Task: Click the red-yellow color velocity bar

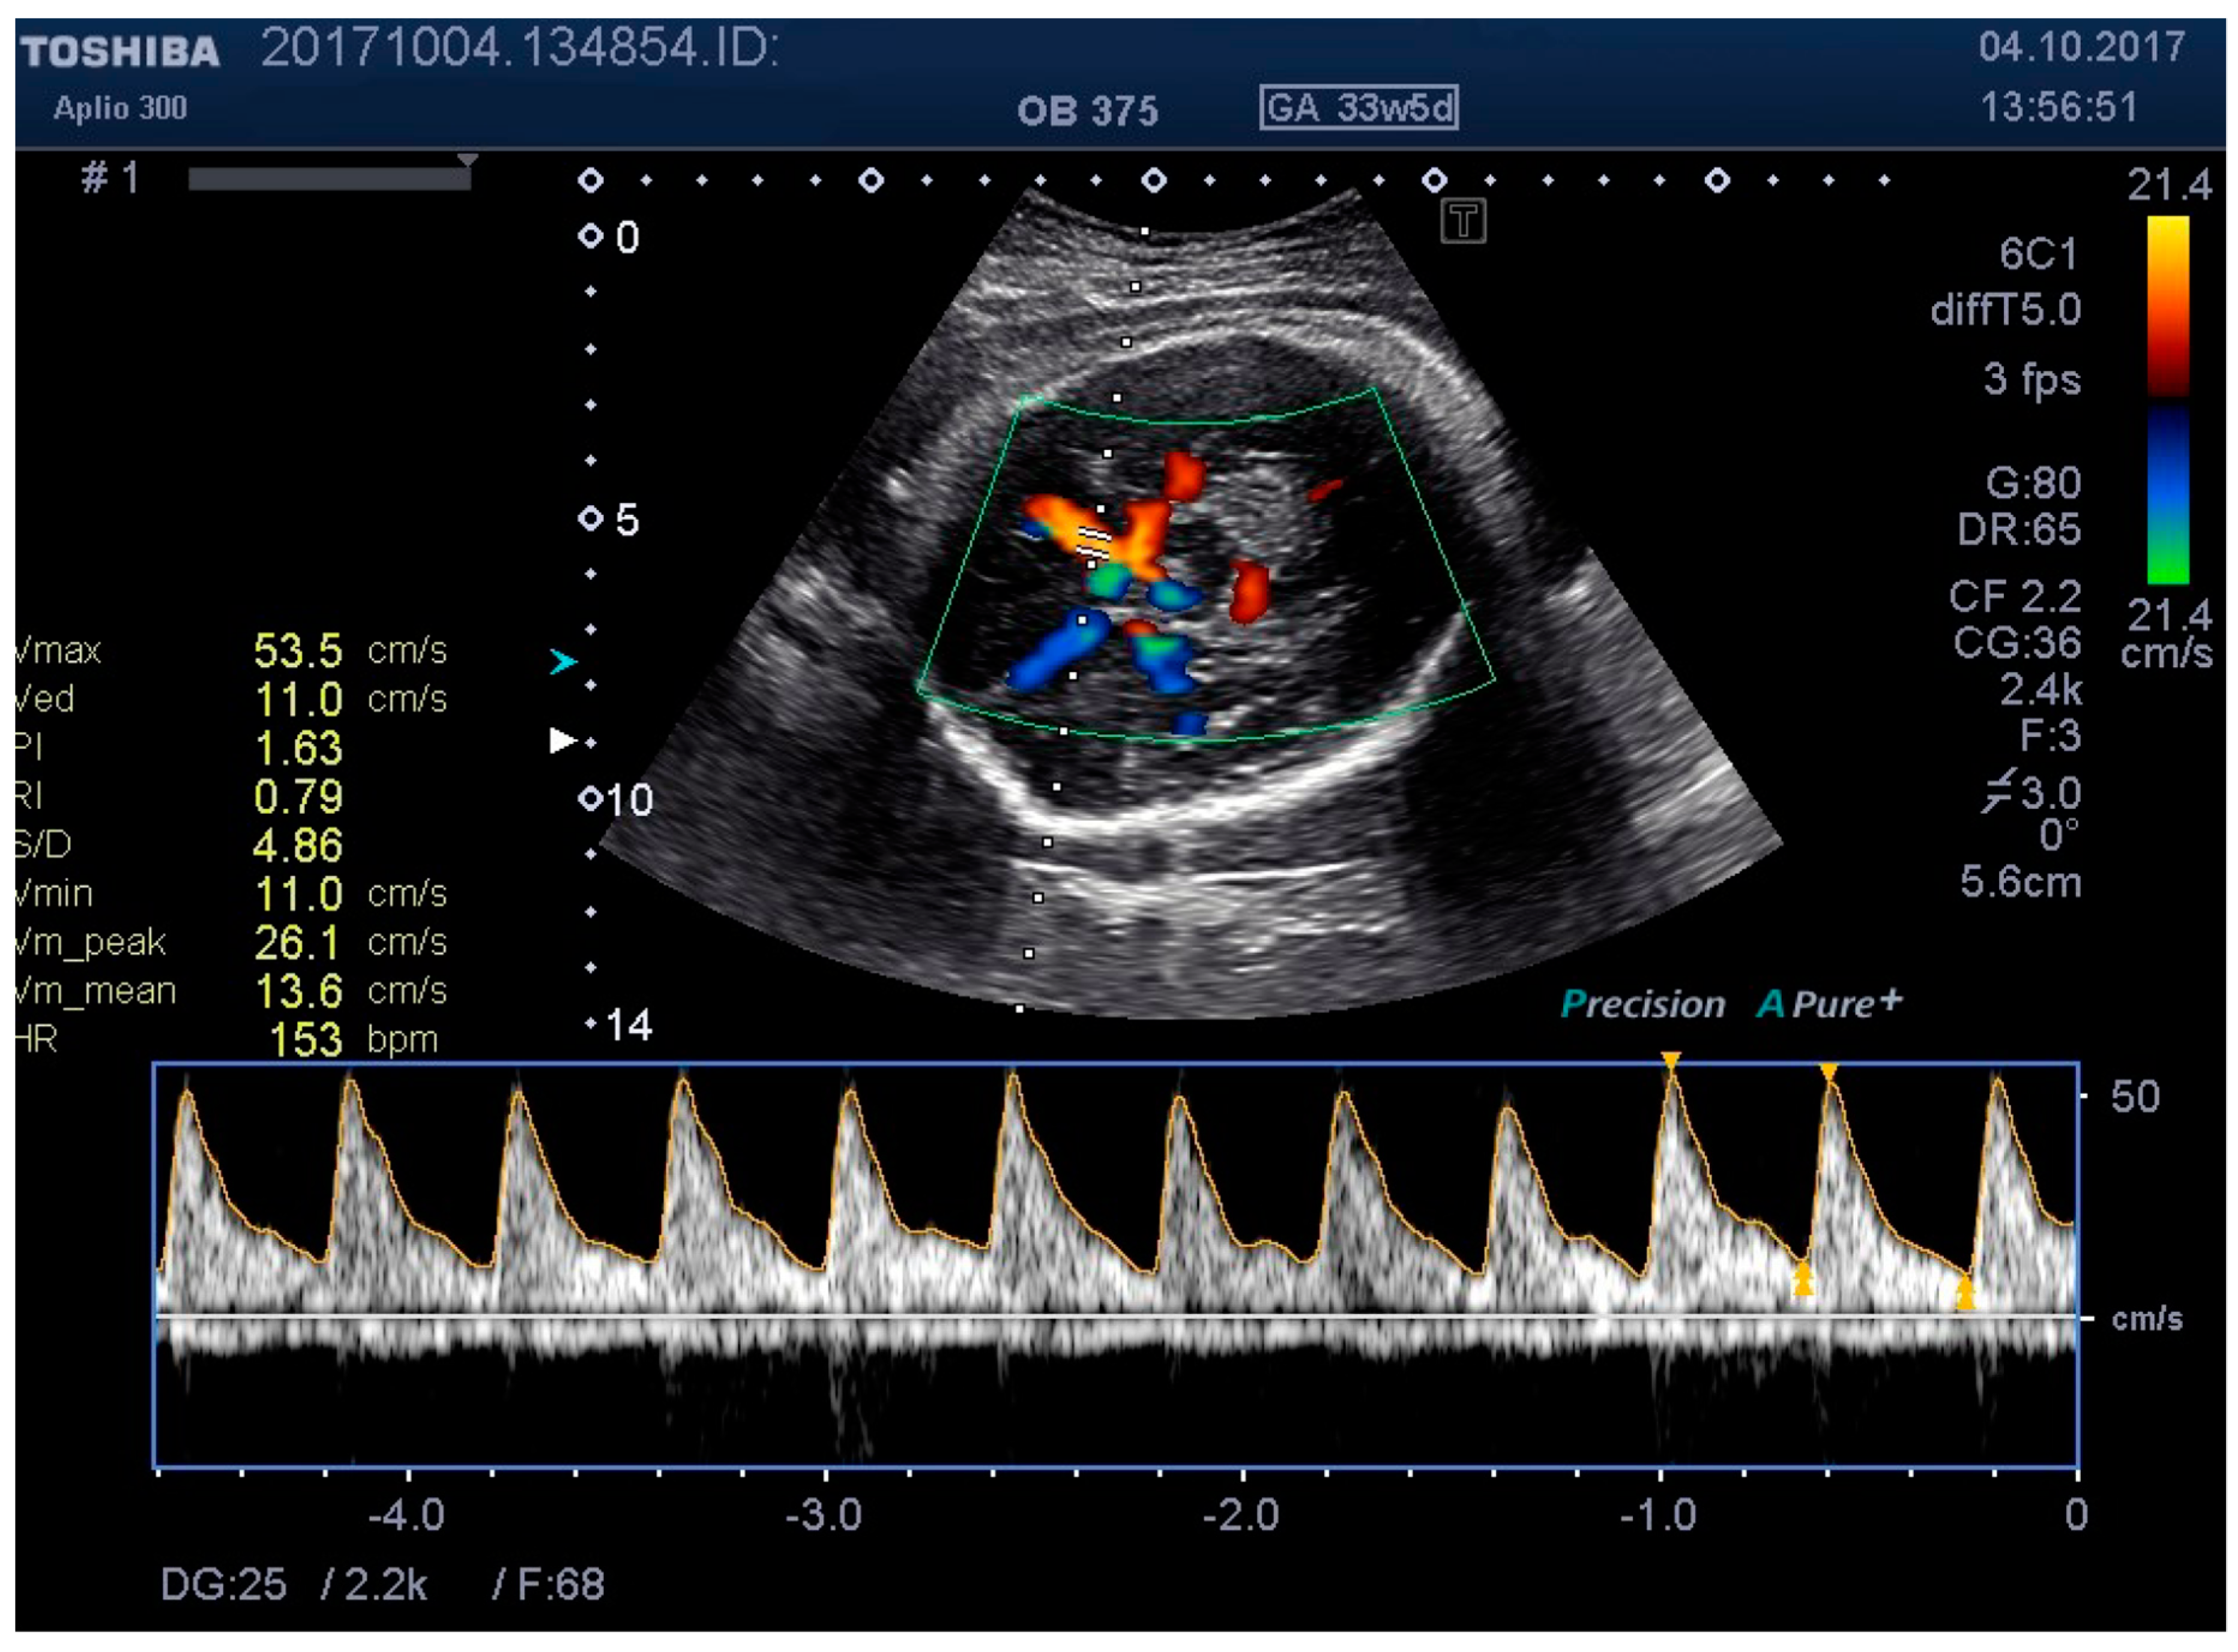Action: click(x=2167, y=305)
